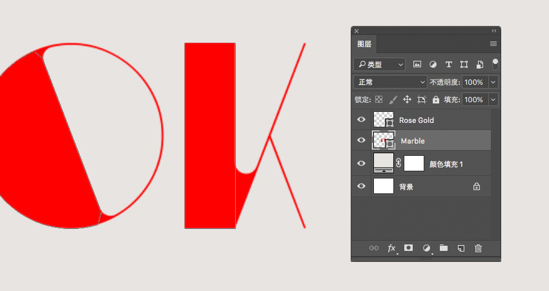Open the 类型 filter dropdown
Viewport: 549px width, 291px height.
pos(380,65)
